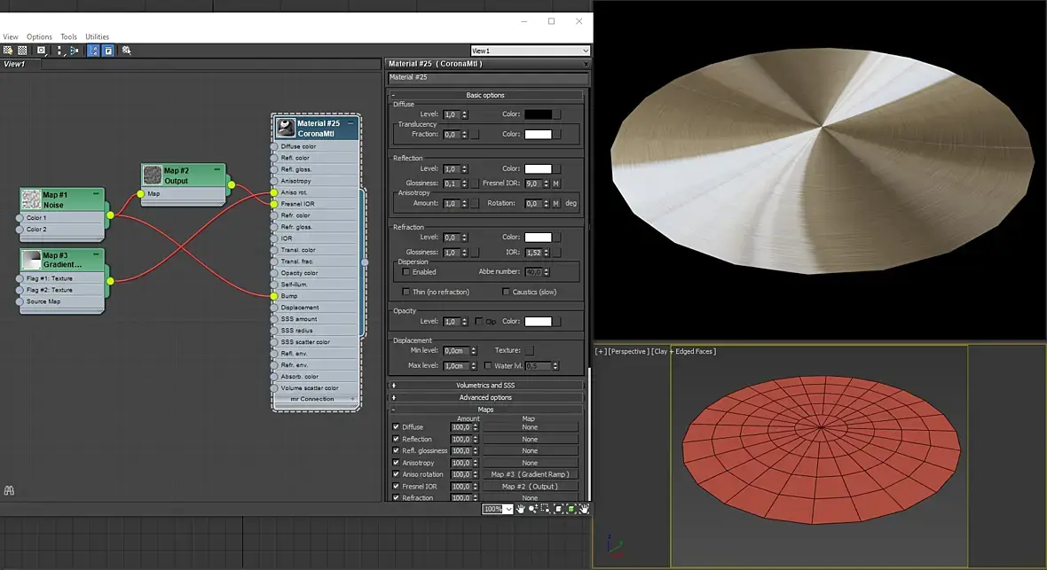The height and width of the screenshot is (570, 1047).
Task: Expand the Volumetrics and SSS rollout
Action: [x=485, y=386]
